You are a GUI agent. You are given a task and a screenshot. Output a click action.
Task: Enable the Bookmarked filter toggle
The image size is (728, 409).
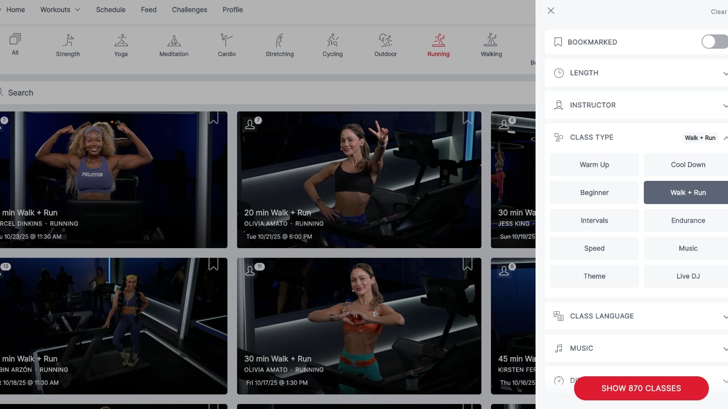714,42
